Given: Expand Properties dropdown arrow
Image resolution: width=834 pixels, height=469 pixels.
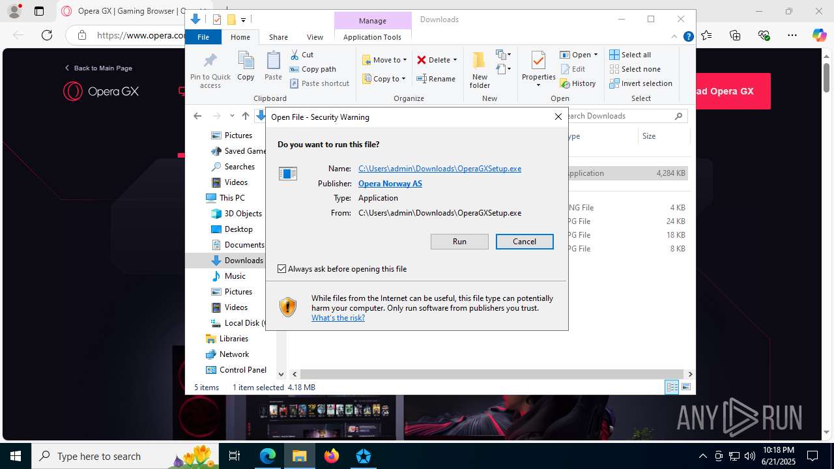Looking at the screenshot, I should pyautogui.click(x=538, y=85).
